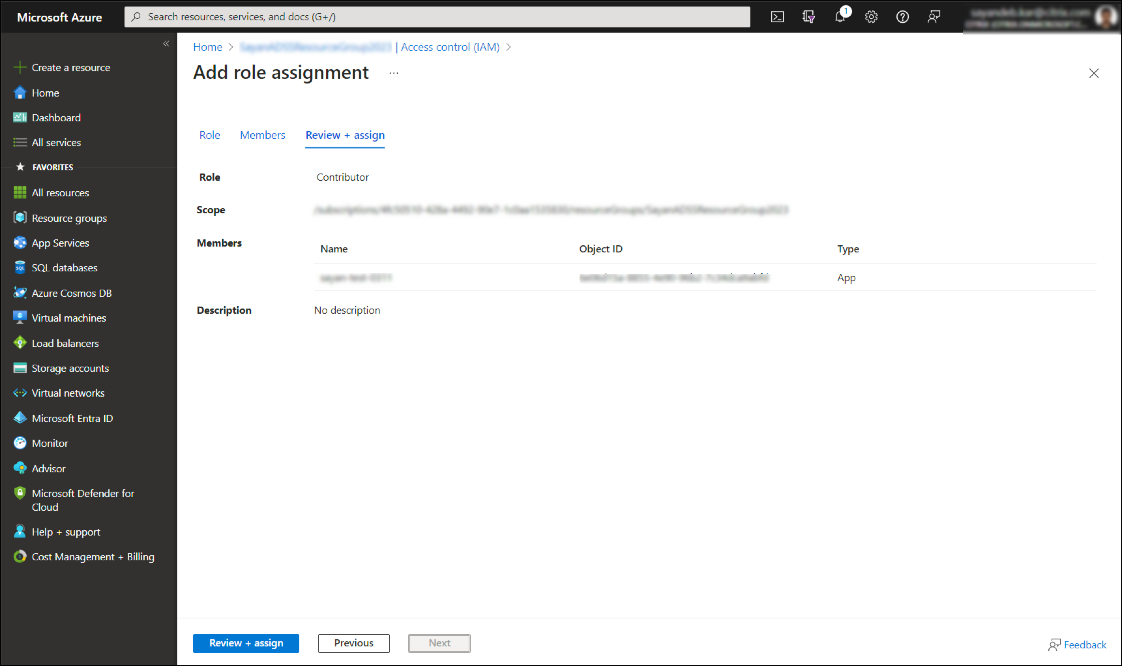Open the feedback icon in the top bar
This screenshot has height=666, width=1122.
pyautogui.click(x=934, y=17)
